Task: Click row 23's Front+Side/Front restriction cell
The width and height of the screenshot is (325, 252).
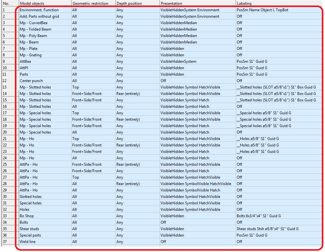Action: (93, 152)
